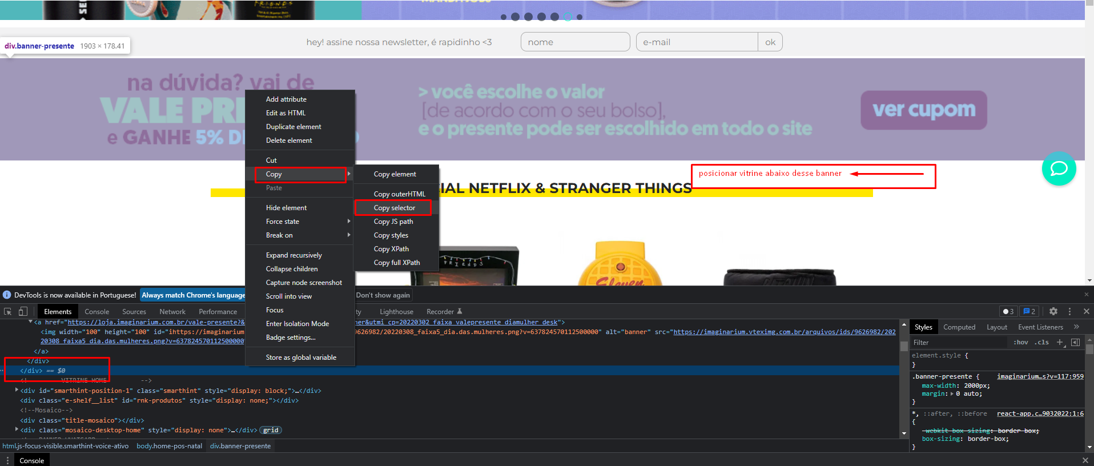Dismiss the DevTools language infobar
Image resolution: width=1094 pixels, height=466 pixels.
[x=1087, y=295]
